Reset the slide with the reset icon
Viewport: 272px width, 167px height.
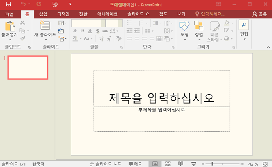[x=61, y=31]
